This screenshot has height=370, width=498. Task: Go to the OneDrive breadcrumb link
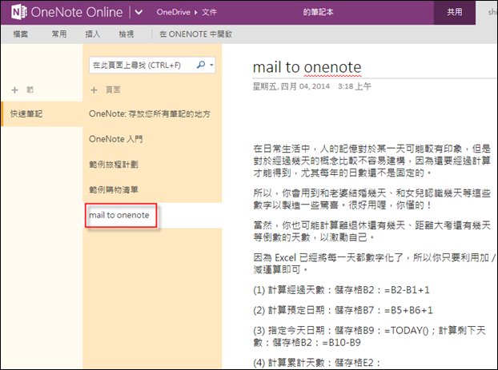[x=174, y=12]
